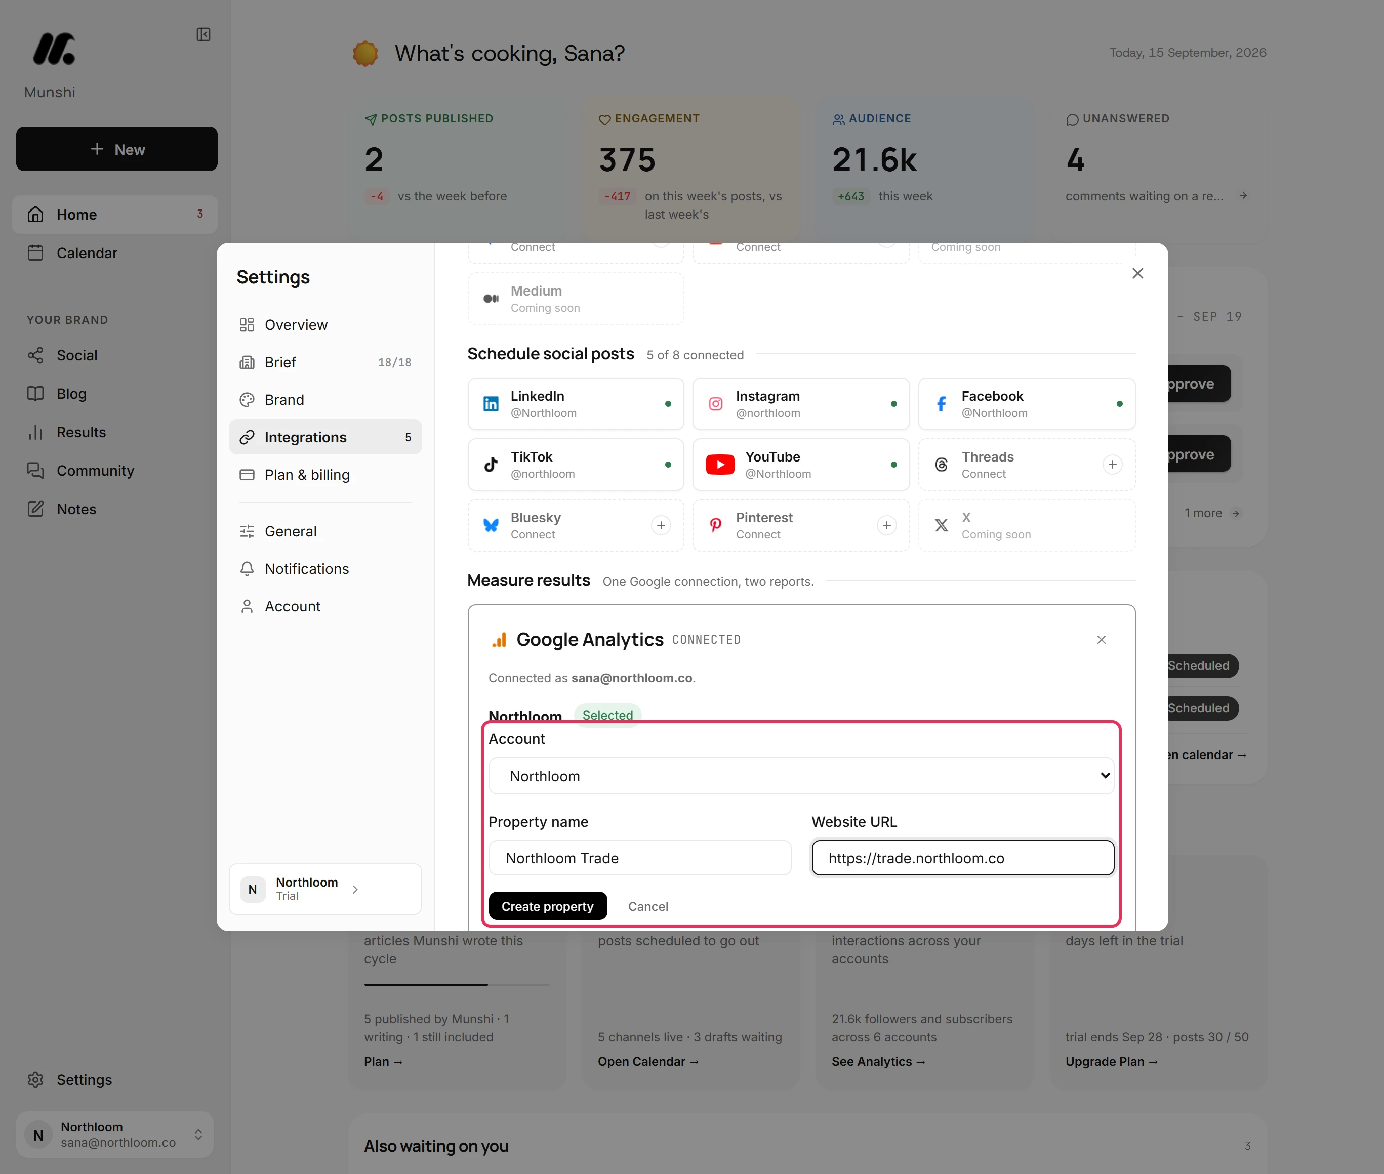
Task: Click the Property name field
Action: pos(640,858)
